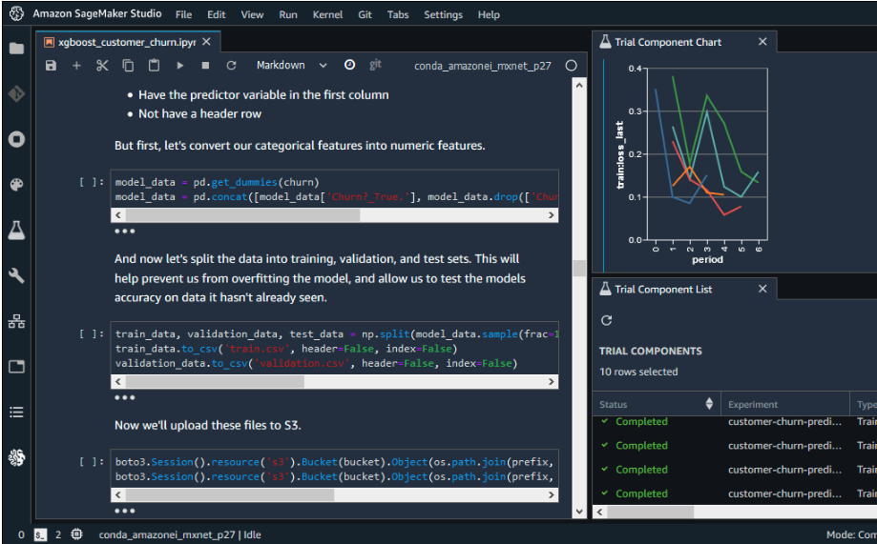The image size is (877, 544).
Task: Sort by the Status column arrows
Action: coord(708,404)
